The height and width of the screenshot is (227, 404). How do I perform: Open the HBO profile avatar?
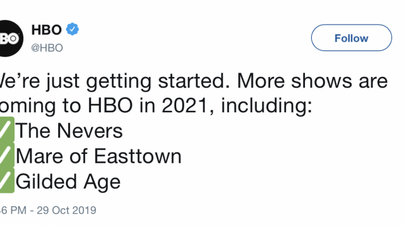click(x=10, y=38)
